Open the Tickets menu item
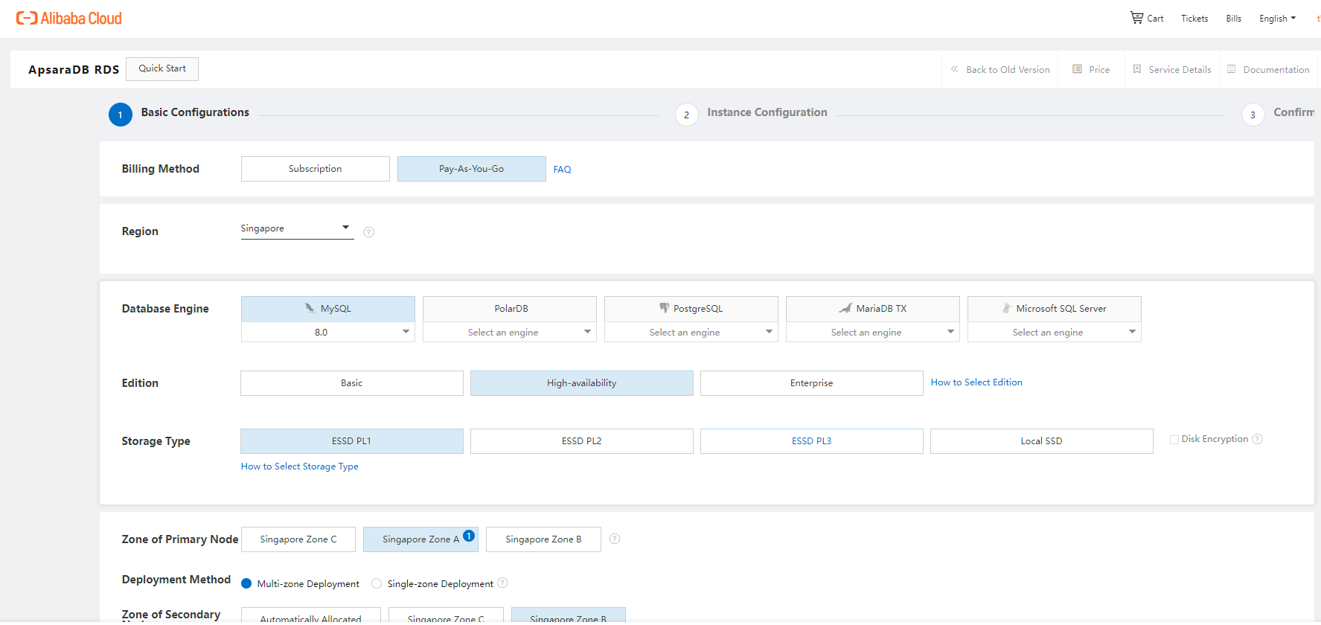 point(1194,19)
